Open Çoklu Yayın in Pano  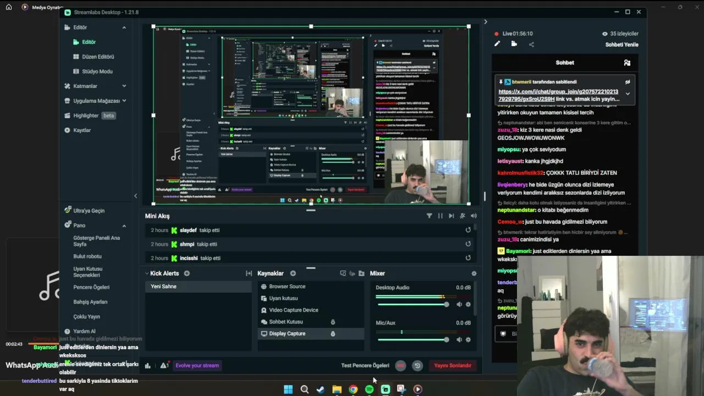coord(86,317)
